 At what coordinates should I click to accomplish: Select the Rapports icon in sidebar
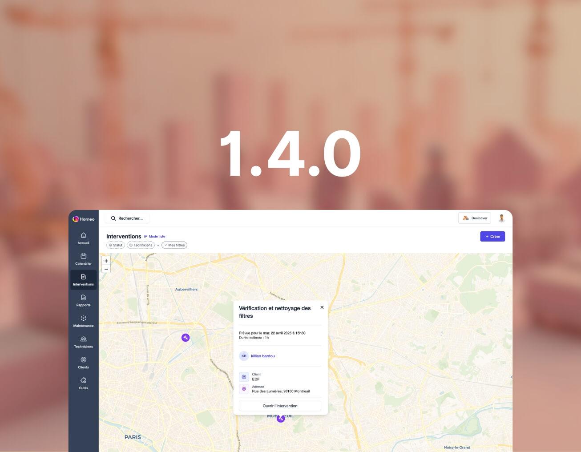click(83, 298)
